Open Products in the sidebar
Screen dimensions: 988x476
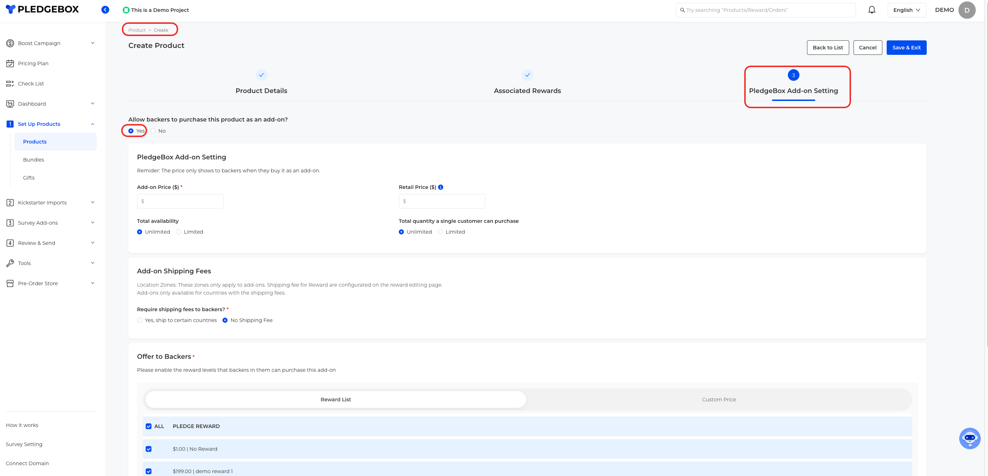55,142
